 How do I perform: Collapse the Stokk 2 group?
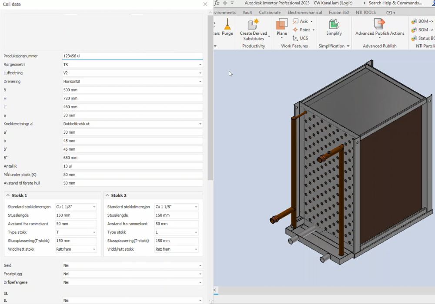[x=107, y=195]
